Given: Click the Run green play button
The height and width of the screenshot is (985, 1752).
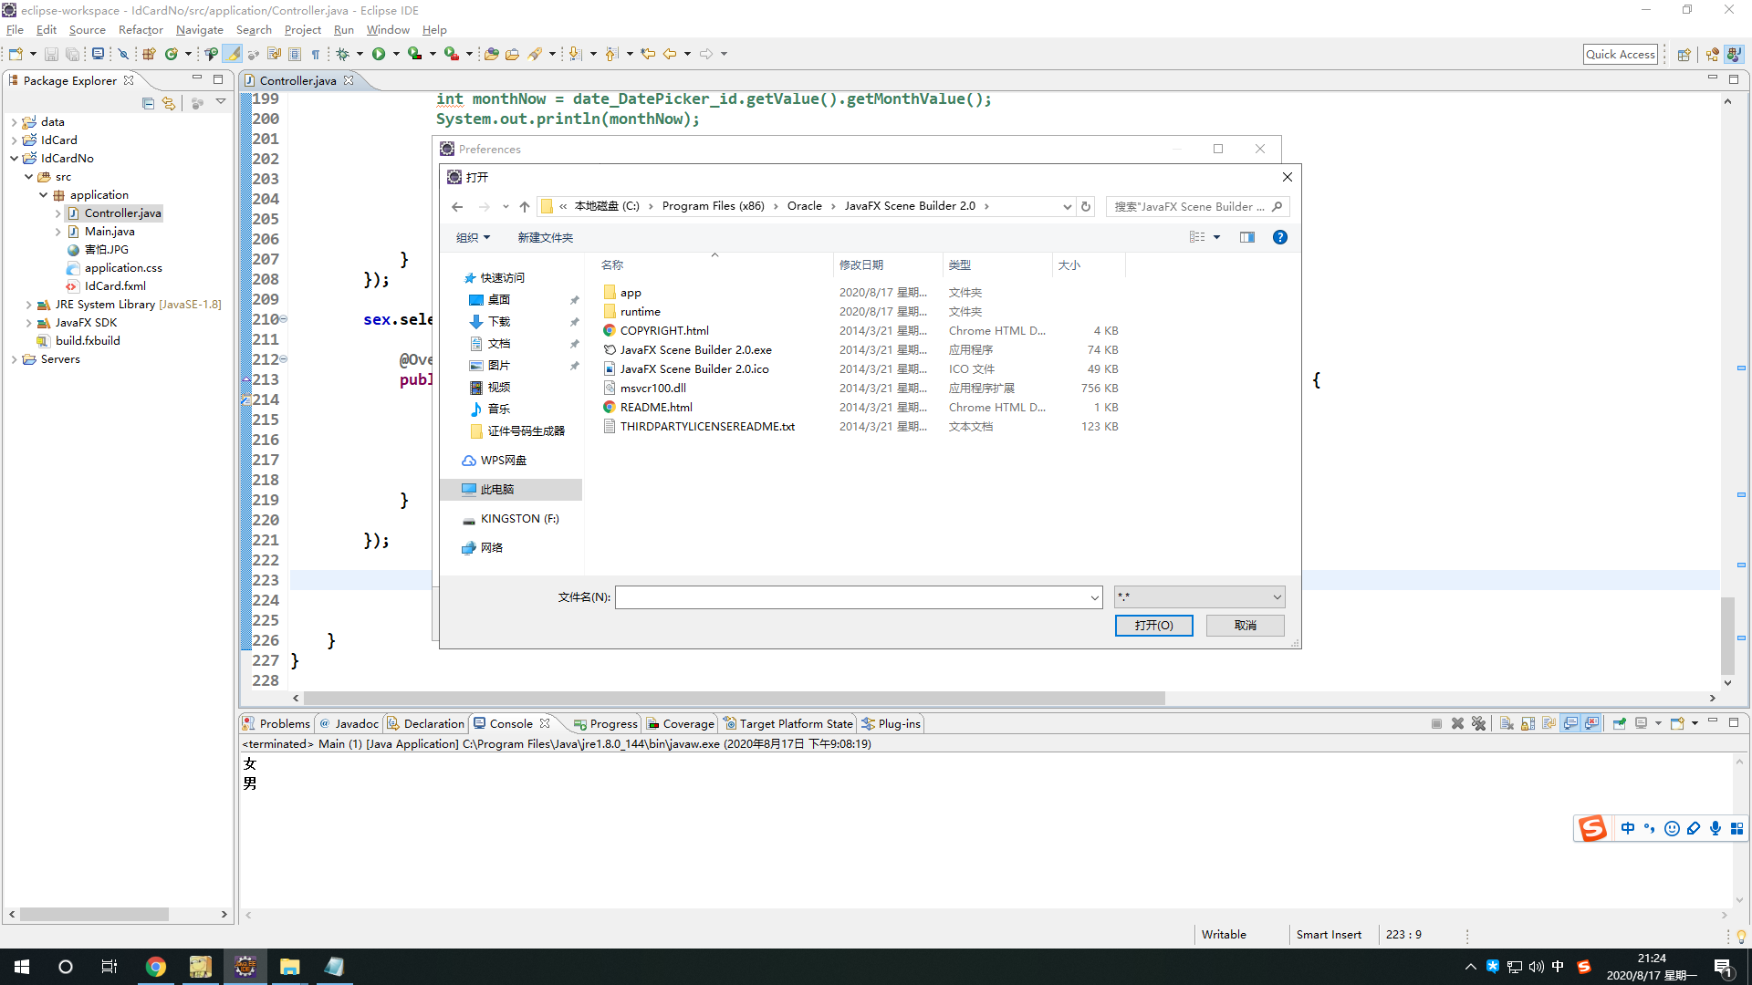Looking at the screenshot, I should pyautogui.click(x=378, y=54).
